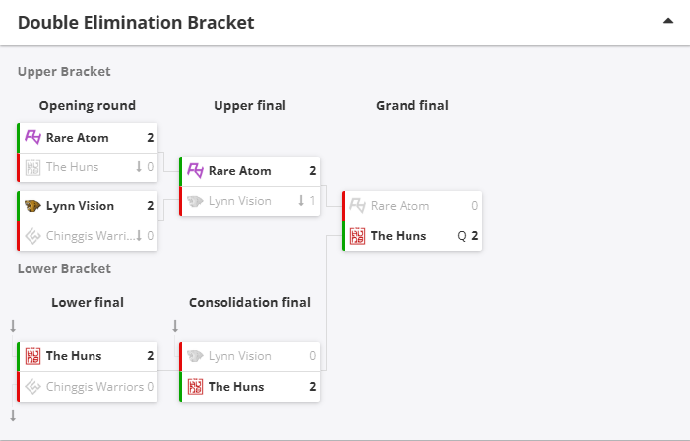Click The Huns logo in lower final
Screen dimensions: 690x441
33,356
